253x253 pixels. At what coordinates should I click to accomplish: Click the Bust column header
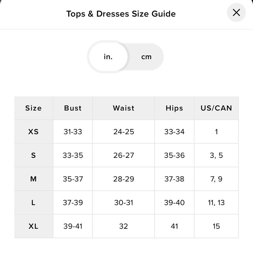coord(73,108)
